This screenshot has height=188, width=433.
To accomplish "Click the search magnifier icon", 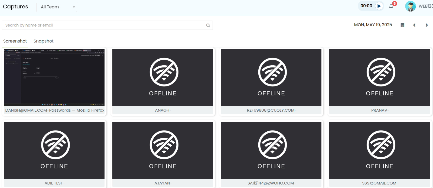I will click(208, 25).
